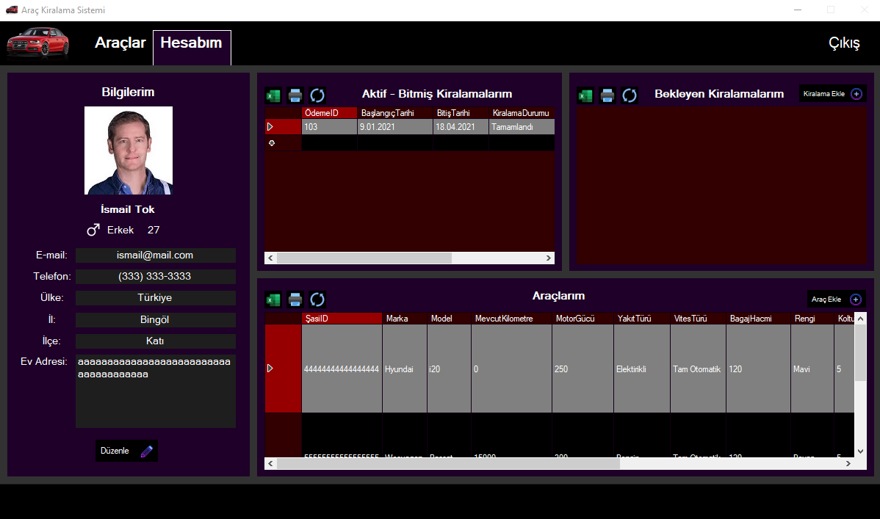Click the Telefon field (333) 333-3333
This screenshot has width=880, height=519.
click(156, 277)
